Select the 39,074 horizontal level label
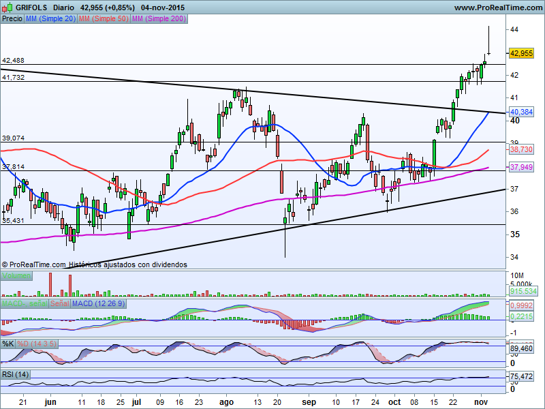Viewport: 545px width, 409px height. pos(13,138)
